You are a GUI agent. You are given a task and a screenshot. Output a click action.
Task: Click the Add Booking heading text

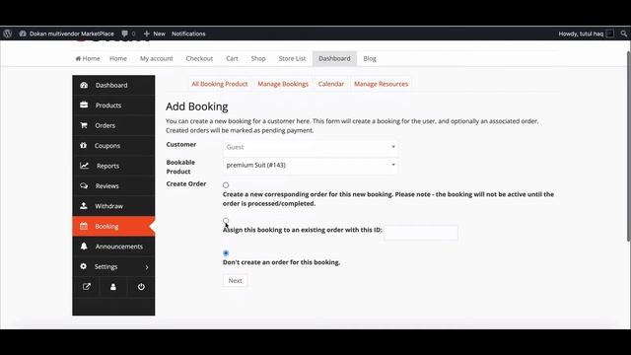[197, 106]
